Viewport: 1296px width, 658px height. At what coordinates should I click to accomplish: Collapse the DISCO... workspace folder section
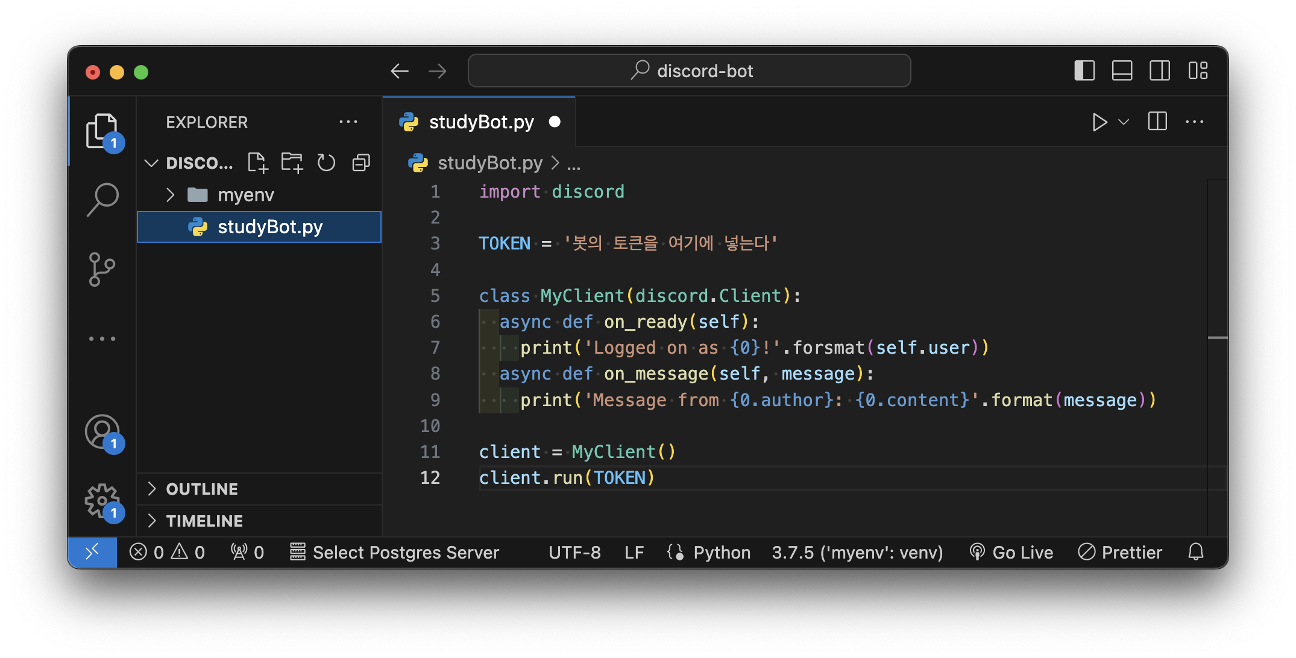point(152,163)
